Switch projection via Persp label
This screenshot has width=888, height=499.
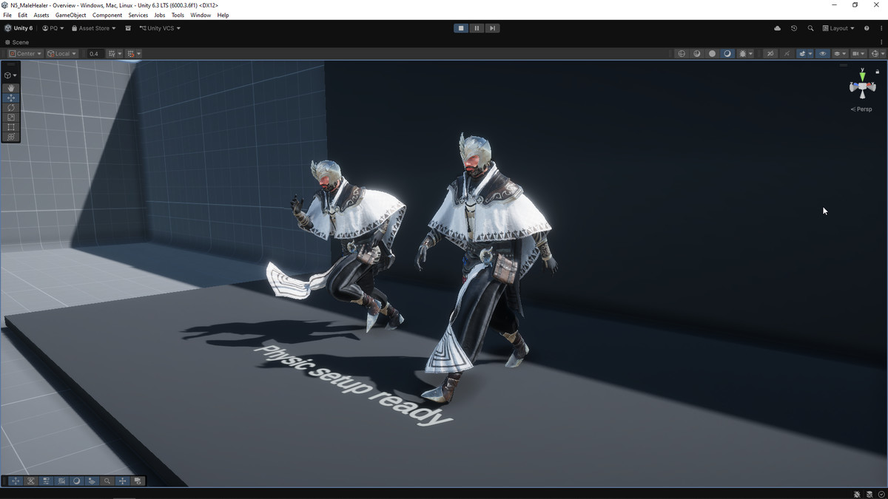click(862, 109)
